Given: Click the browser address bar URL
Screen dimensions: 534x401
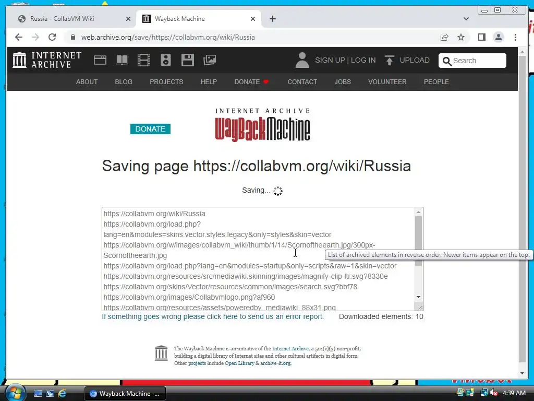Looking at the screenshot, I should coord(168,37).
